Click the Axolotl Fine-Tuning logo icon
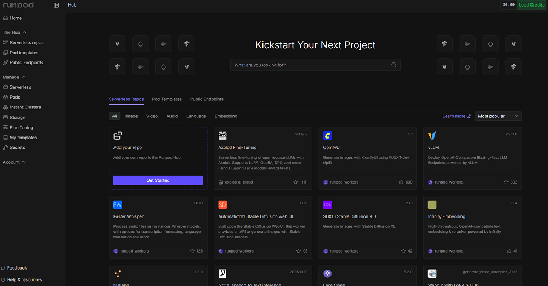This screenshot has height=286, width=548. point(222,135)
